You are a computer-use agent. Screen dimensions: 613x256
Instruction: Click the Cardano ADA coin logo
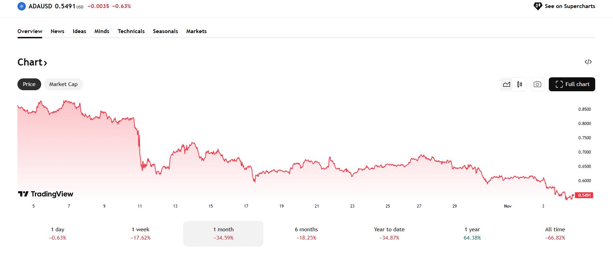point(22,6)
